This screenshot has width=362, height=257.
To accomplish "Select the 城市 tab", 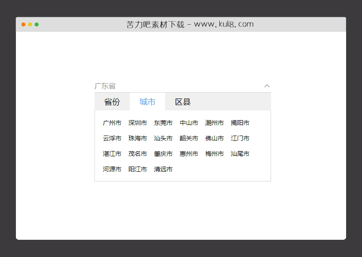I will point(147,102).
